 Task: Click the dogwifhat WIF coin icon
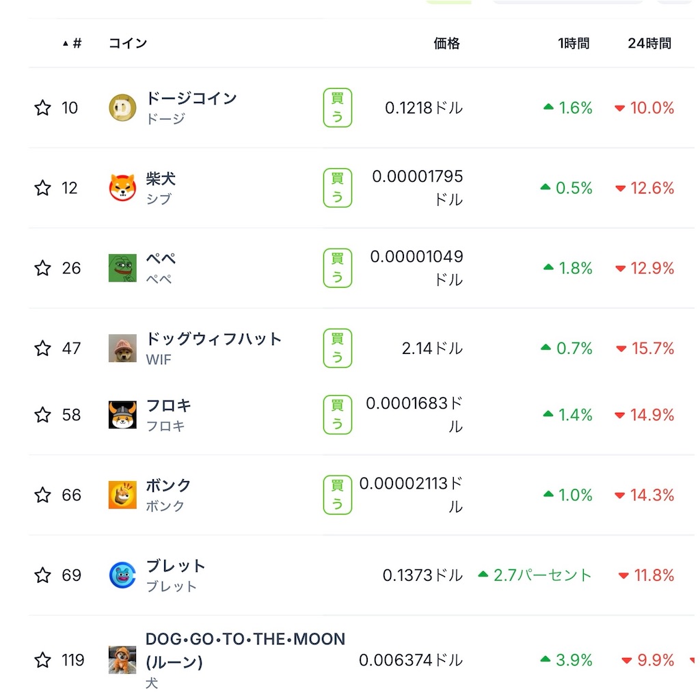pyautogui.click(x=122, y=348)
